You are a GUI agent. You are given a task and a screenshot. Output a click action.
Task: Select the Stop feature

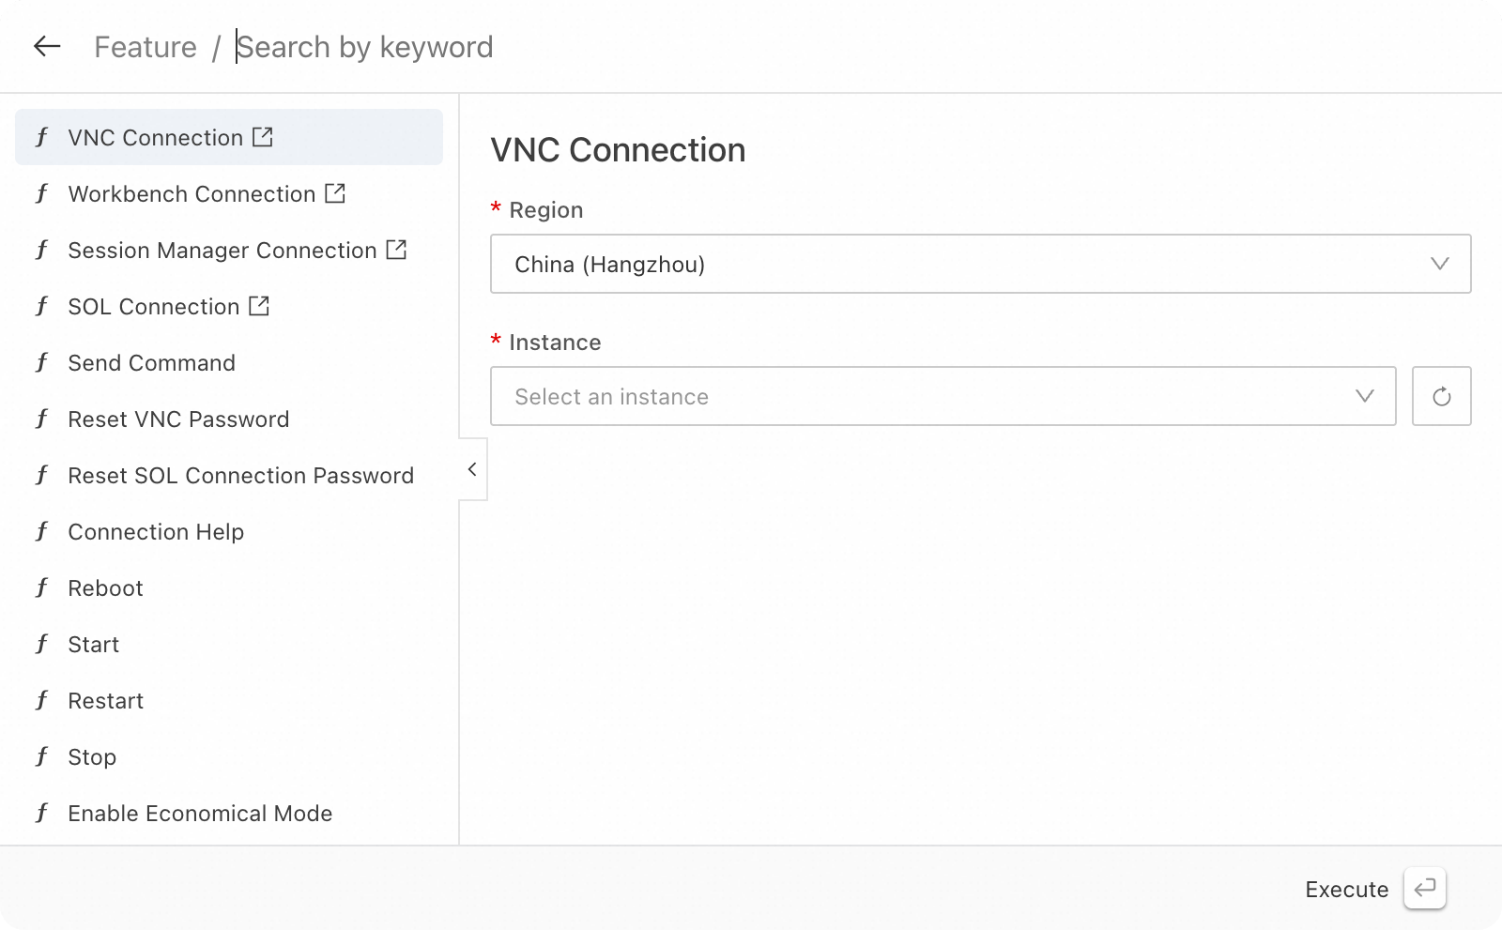point(92,757)
